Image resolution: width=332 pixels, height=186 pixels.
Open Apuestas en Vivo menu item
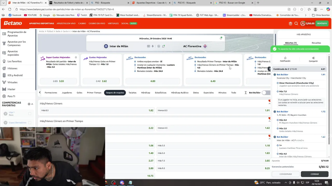click(66, 24)
